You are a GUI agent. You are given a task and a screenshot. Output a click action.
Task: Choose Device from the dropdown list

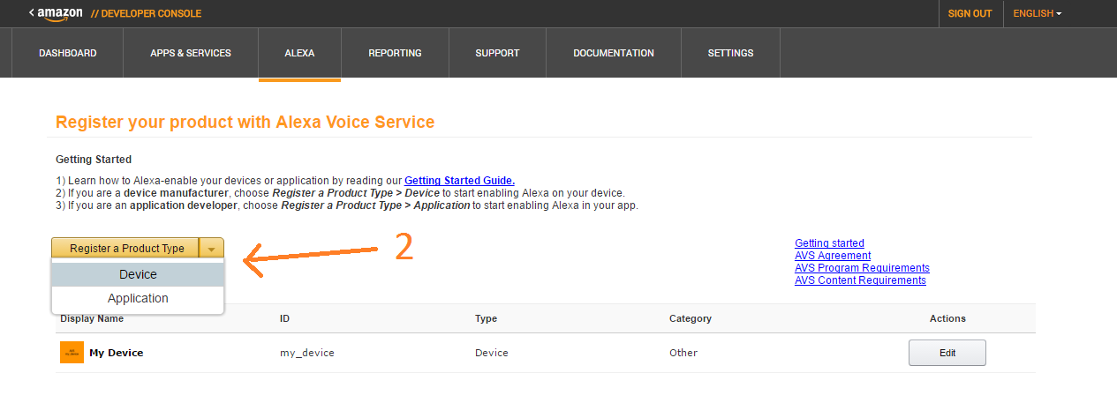coord(138,274)
